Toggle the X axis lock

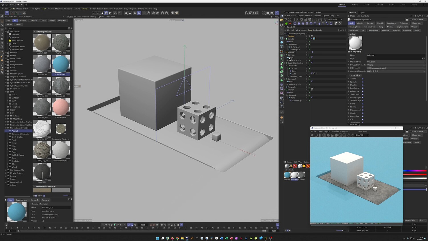click(12, 13)
